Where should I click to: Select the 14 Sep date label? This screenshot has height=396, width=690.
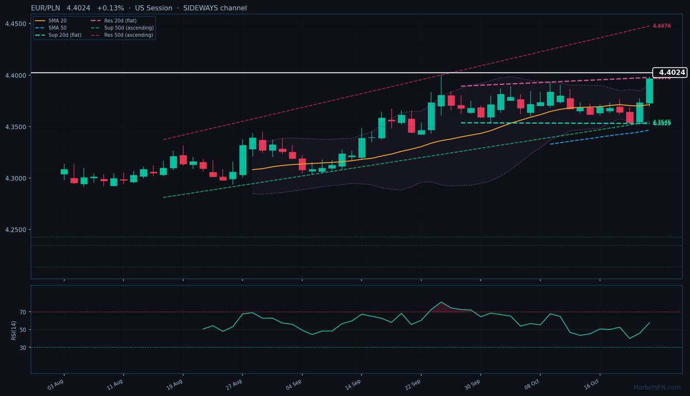(x=353, y=384)
